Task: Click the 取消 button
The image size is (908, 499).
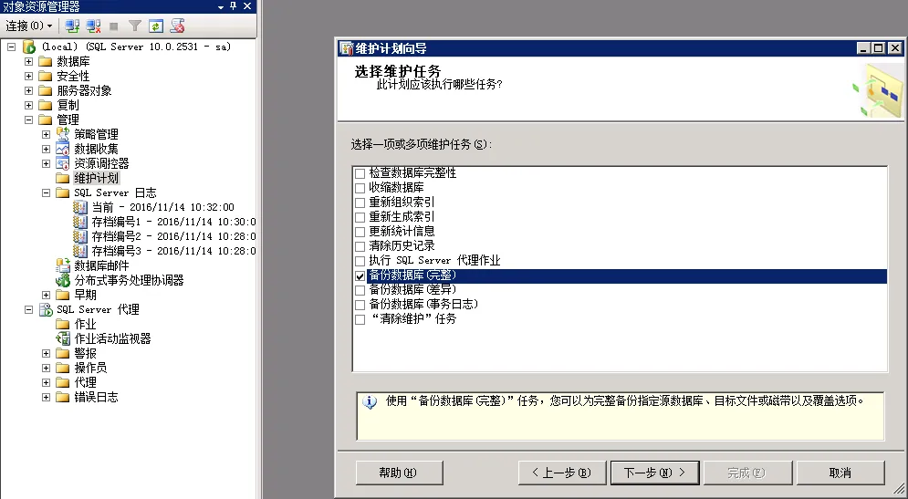Action: 840,473
